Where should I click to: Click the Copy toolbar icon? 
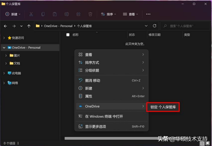[43, 14]
